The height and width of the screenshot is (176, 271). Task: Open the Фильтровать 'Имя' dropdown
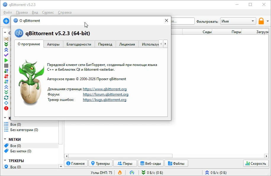click(x=238, y=21)
